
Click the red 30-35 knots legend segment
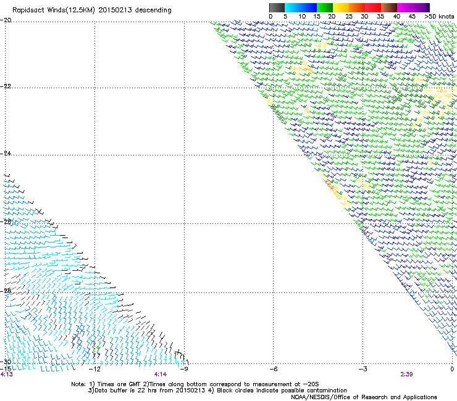pyautogui.click(x=373, y=7)
